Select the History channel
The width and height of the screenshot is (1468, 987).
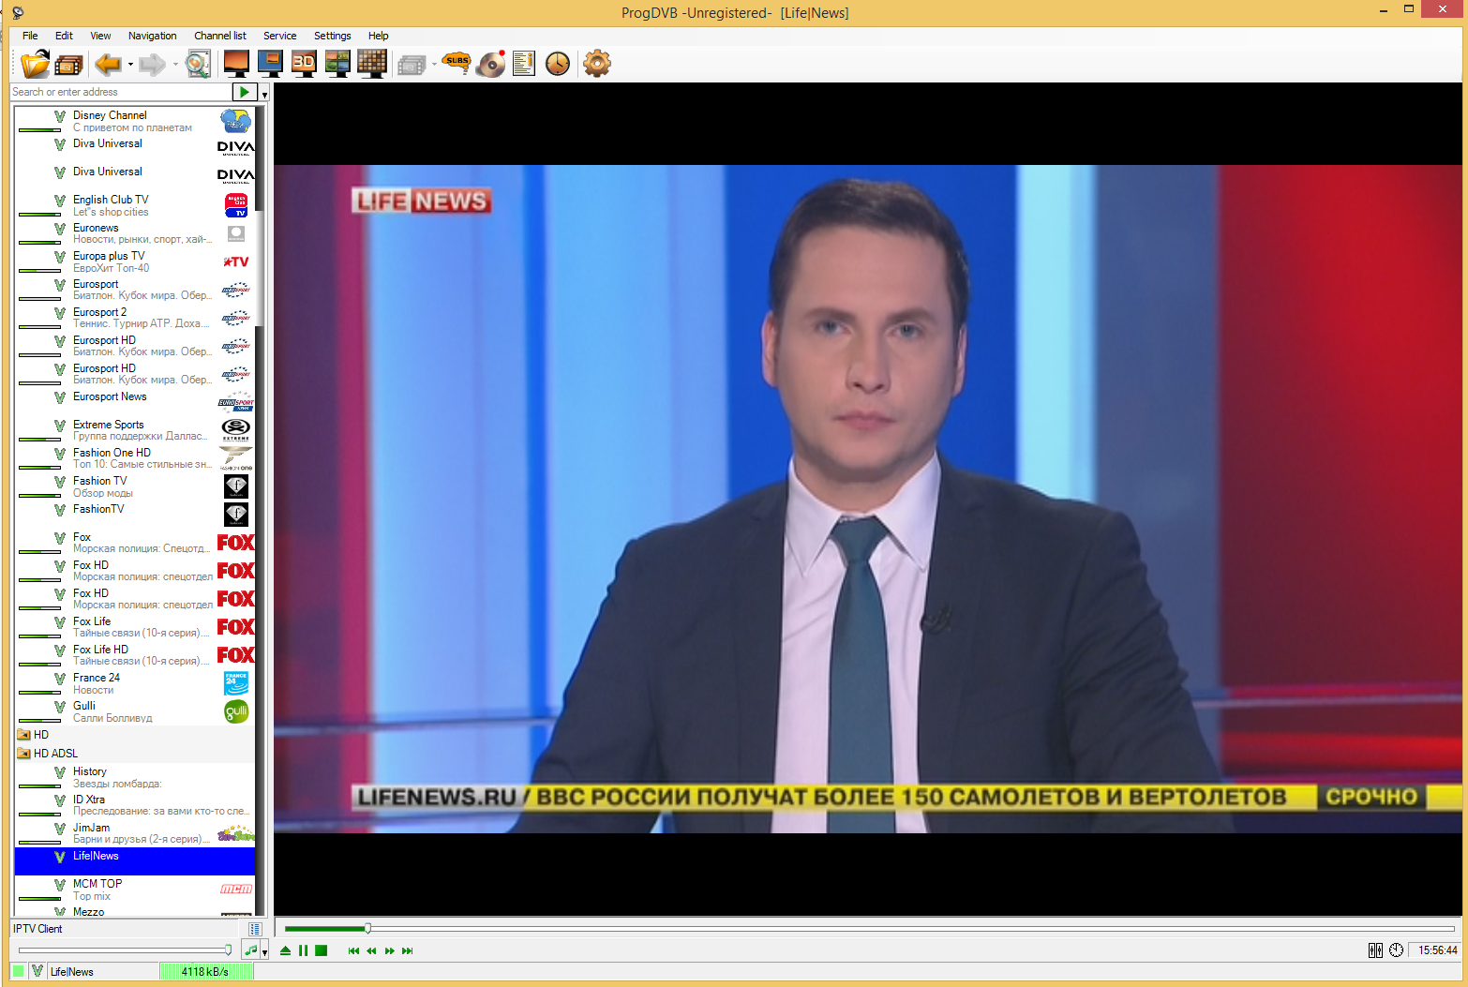134,777
